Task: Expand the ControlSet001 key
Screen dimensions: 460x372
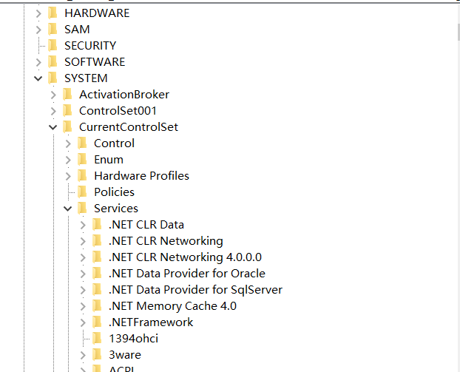Action: pos(53,111)
